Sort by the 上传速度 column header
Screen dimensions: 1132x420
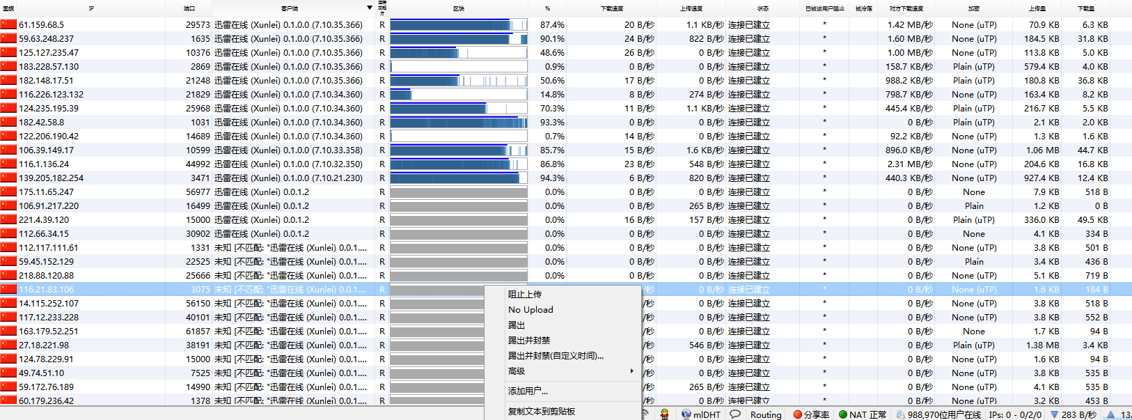[691, 8]
